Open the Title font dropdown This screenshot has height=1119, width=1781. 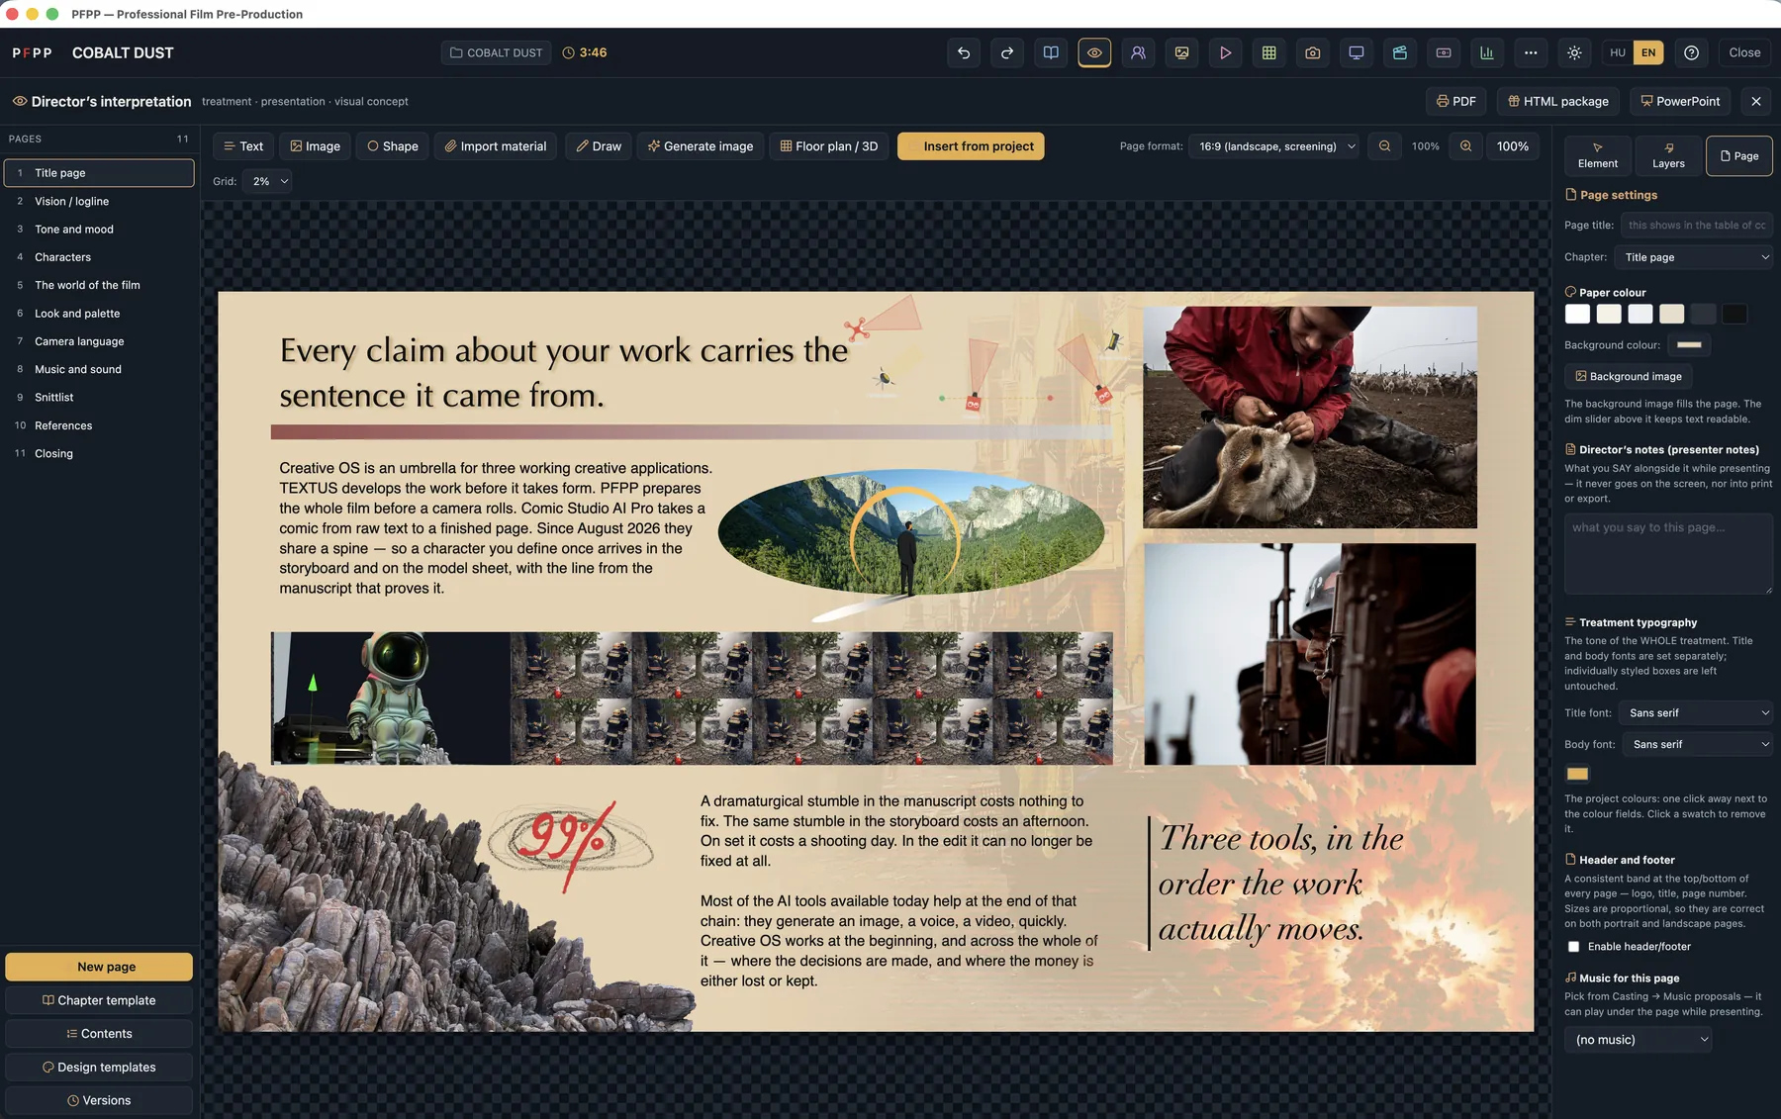click(1696, 713)
